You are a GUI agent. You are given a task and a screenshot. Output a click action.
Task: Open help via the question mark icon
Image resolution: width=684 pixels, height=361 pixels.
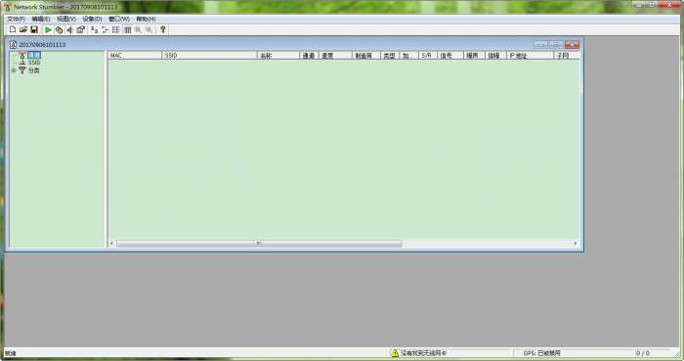point(163,29)
